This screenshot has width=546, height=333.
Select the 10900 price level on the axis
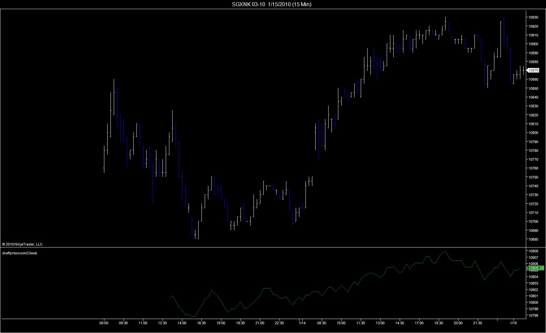point(533,44)
